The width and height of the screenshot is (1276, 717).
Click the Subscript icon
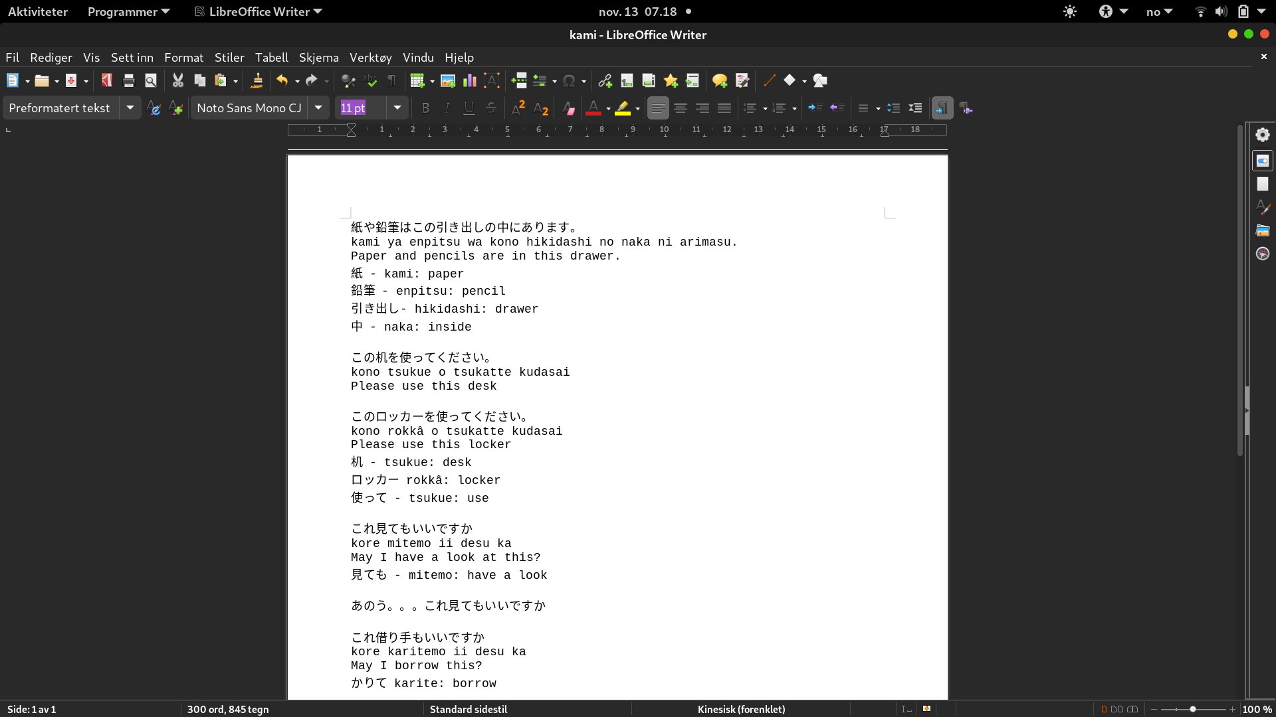541,108
